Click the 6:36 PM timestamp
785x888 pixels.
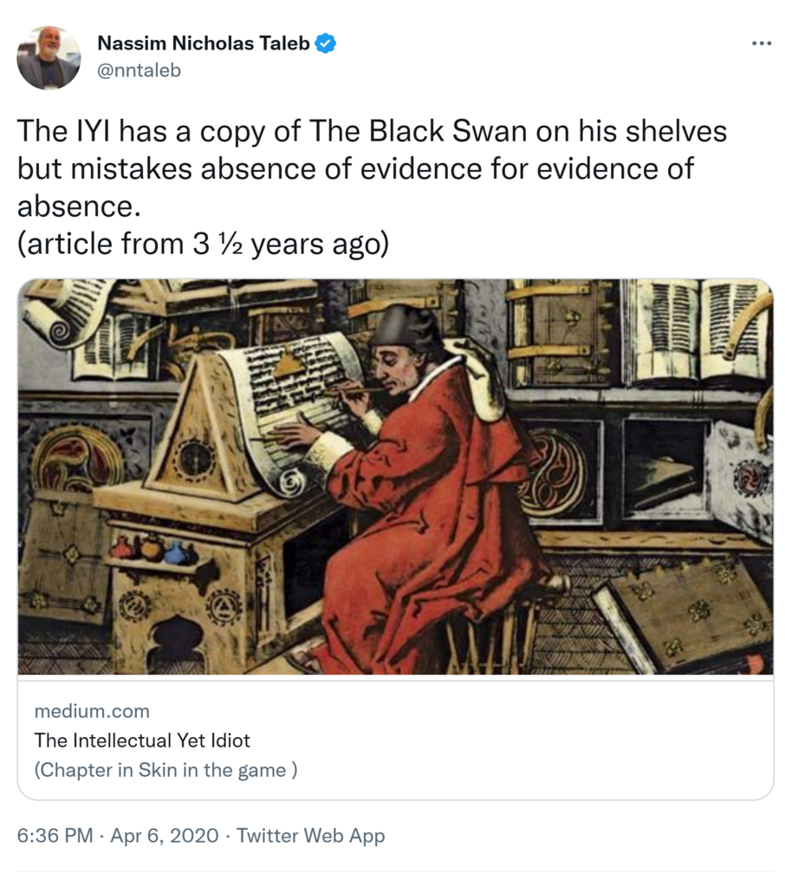click(x=55, y=836)
